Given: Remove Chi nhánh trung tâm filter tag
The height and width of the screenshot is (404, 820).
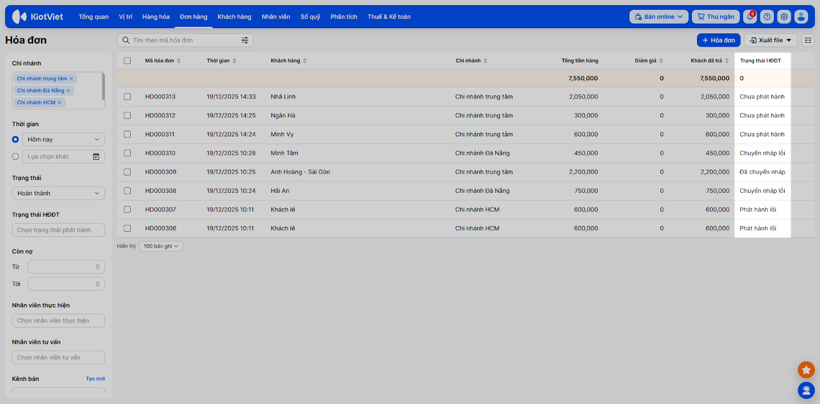Looking at the screenshot, I should 71,78.
